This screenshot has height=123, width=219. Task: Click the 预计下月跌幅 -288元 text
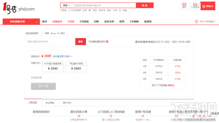click(163, 85)
